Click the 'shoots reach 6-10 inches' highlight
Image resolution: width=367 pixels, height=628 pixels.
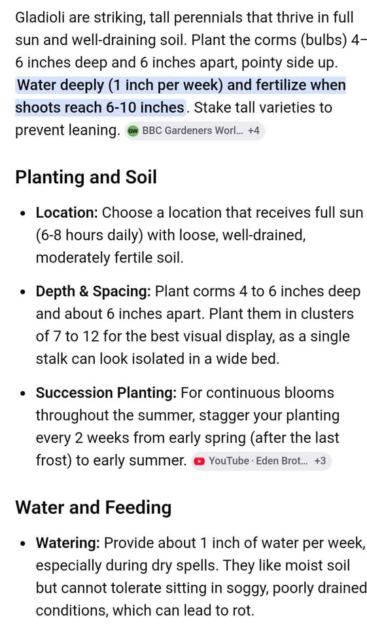tap(99, 108)
